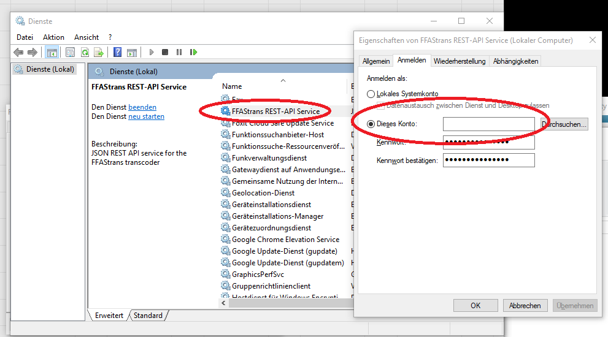Select the gear icon of Gruppenrichtlinienclient
This screenshot has width=608, height=337.
[225, 286]
